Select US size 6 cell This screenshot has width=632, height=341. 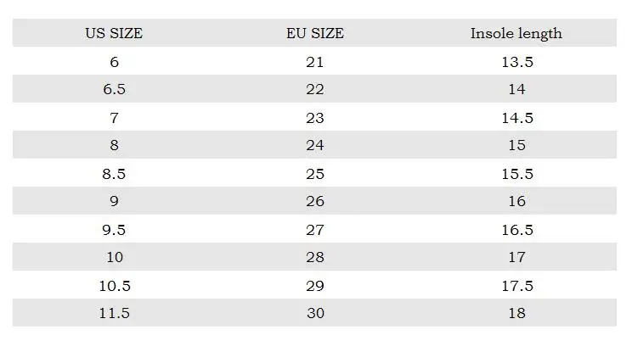(x=114, y=62)
